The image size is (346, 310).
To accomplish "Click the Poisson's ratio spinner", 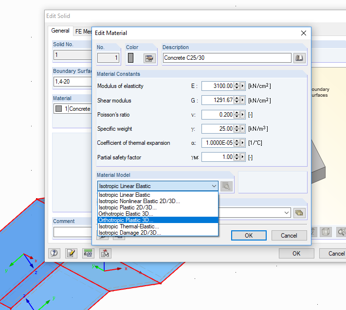I will pyautogui.click(x=237, y=115).
